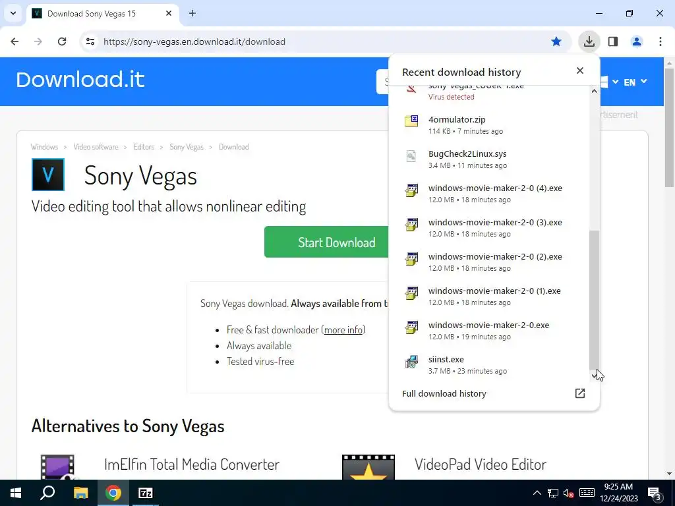The image size is (675, 506).
Task: Click icon of windows-movie-maker-2-0 (1).exe
Action: [x=411, y=293]
